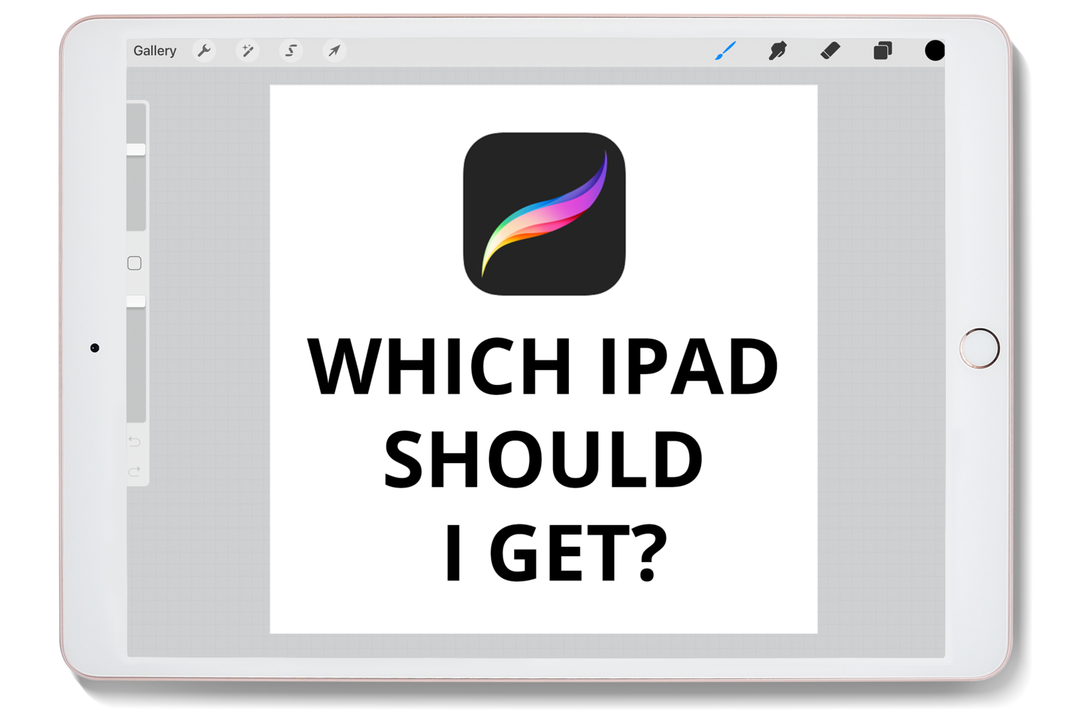Open the Gallery view
Screen dimensions: 1083x713
tap(155, 51)
